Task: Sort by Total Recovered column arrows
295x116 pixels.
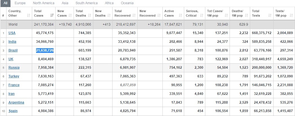Action: (x=134, y=15)
